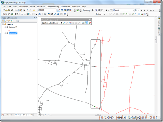163x122 pixels.
Task: Save the map document
Action: [x=9, y=10]
